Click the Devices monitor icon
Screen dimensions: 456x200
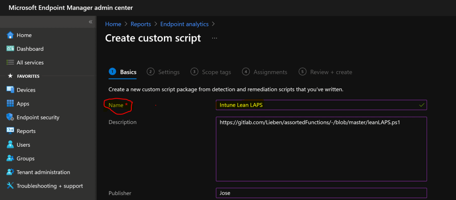10,90
